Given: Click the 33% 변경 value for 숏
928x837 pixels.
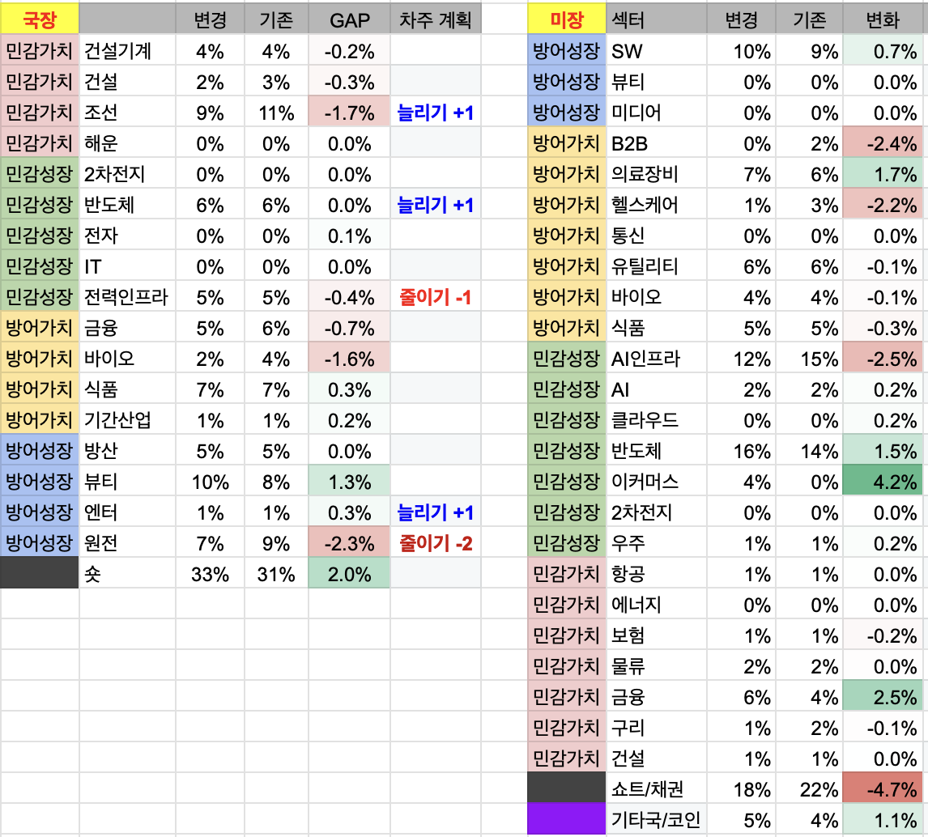Looking at the screenshot, I should pos(210,573).
